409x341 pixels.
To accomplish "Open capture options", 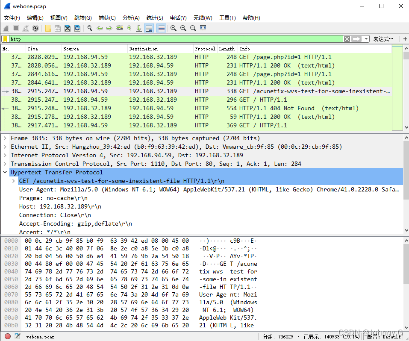I will 35,28.
